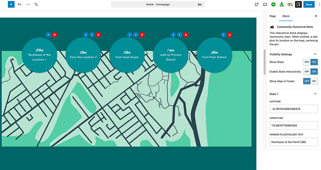Set Show Map in Footer to off
The width and height of the screenshot is (321, 170).
(307, 81)
